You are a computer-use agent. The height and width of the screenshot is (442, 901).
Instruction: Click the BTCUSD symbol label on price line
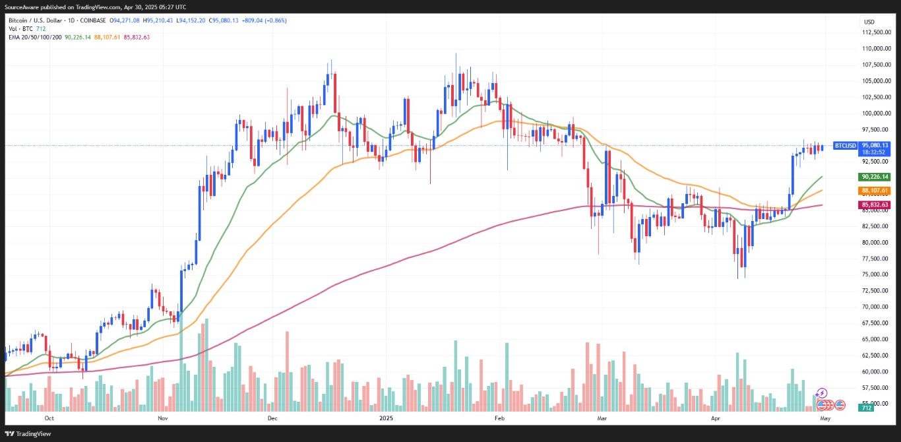(845, 145)
